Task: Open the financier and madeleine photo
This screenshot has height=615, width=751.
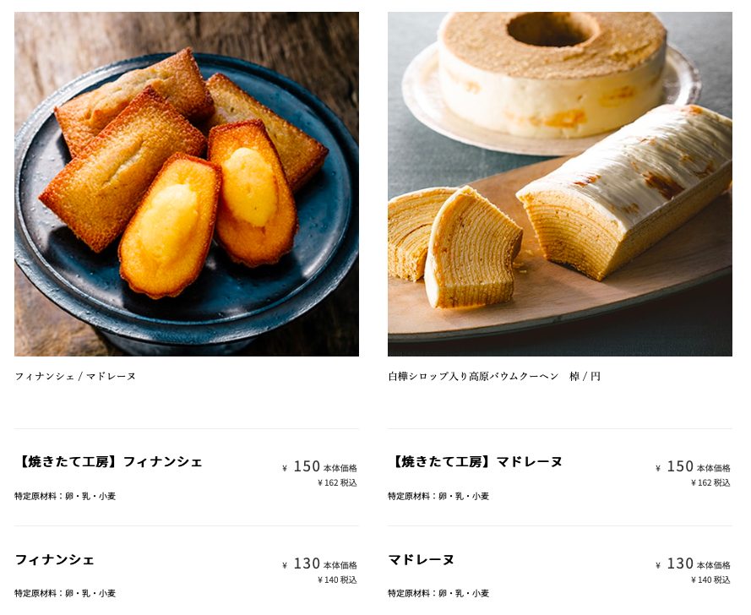Action: click(187, 184)
